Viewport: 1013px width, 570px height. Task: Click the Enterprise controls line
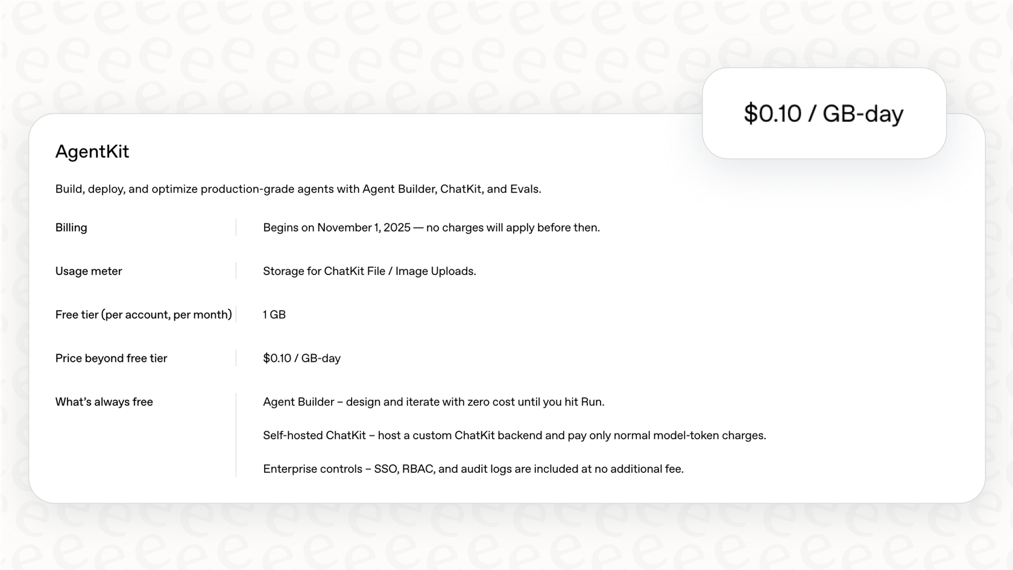point(473,469)
